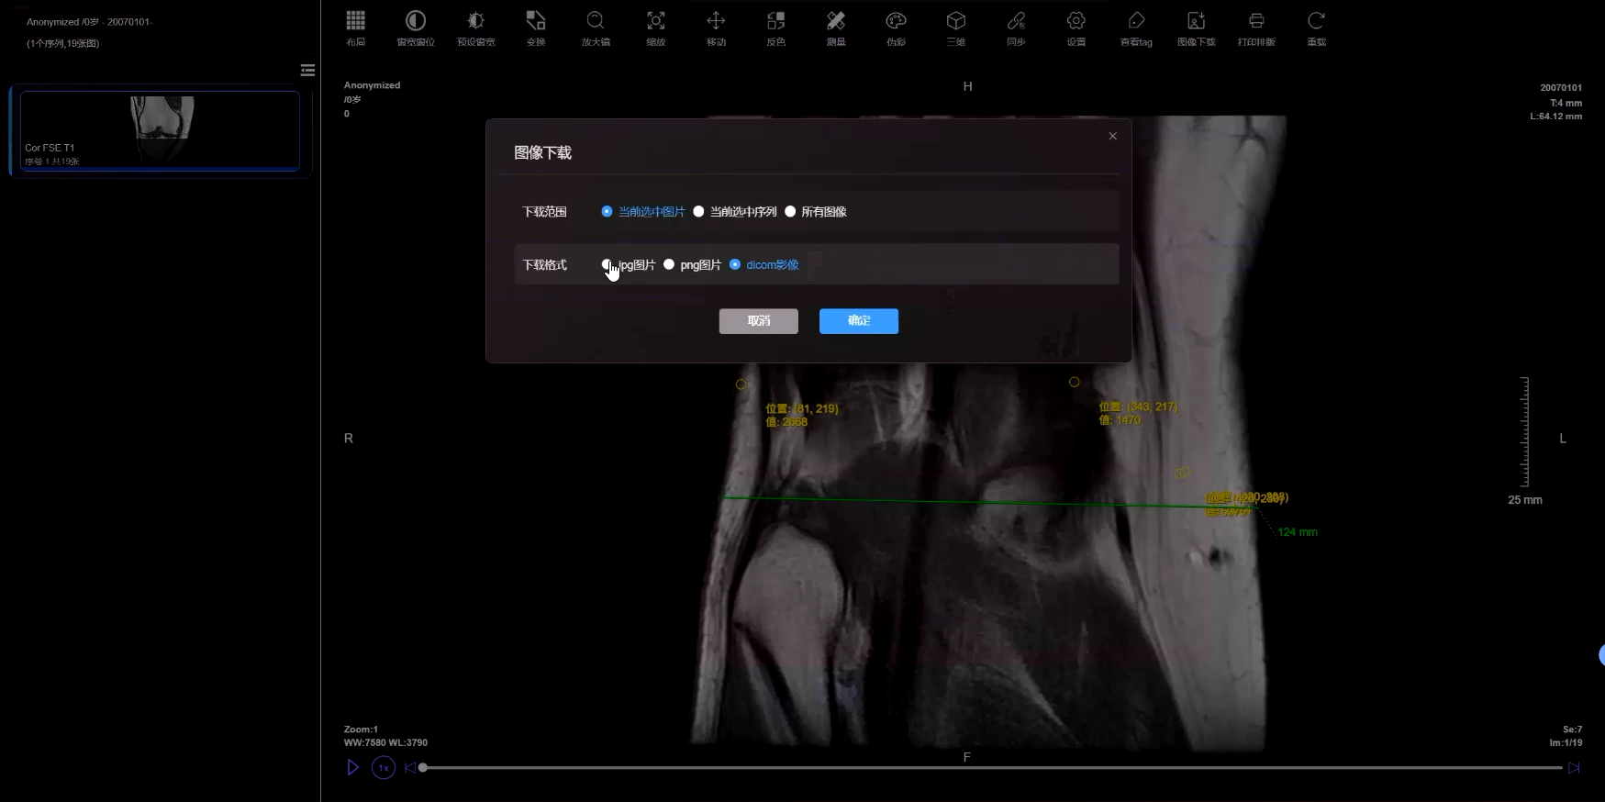
Task: Open the 伪彩 pseudo-color palette
Action: point(896,28)
